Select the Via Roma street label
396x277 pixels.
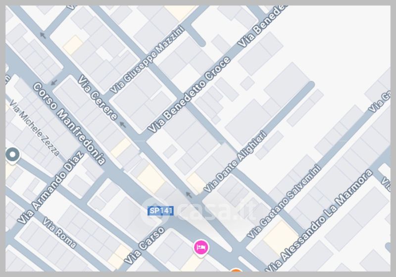(59, 232)
